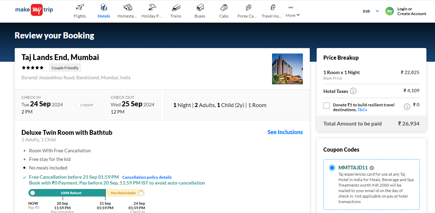Select the Trains icon
The width and height of the screenshot is (435, 213).
176,7
